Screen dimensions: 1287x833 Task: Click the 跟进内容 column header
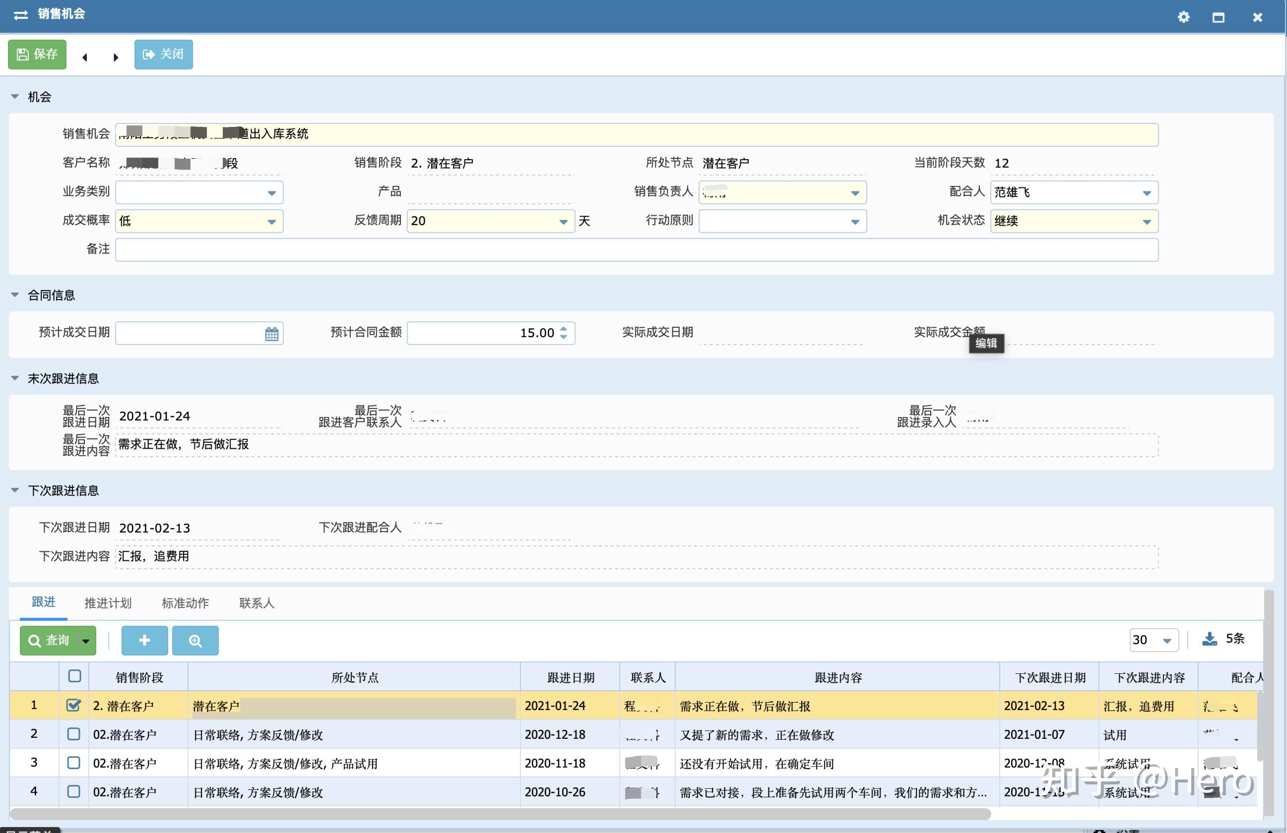tap(837, 677)
